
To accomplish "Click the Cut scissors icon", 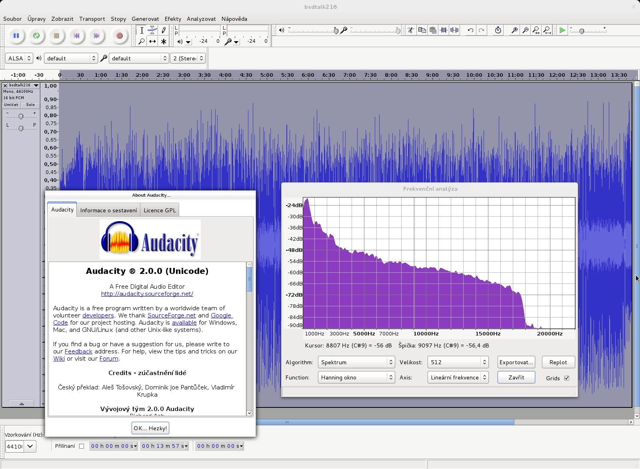I will click(x=411, y=30).
